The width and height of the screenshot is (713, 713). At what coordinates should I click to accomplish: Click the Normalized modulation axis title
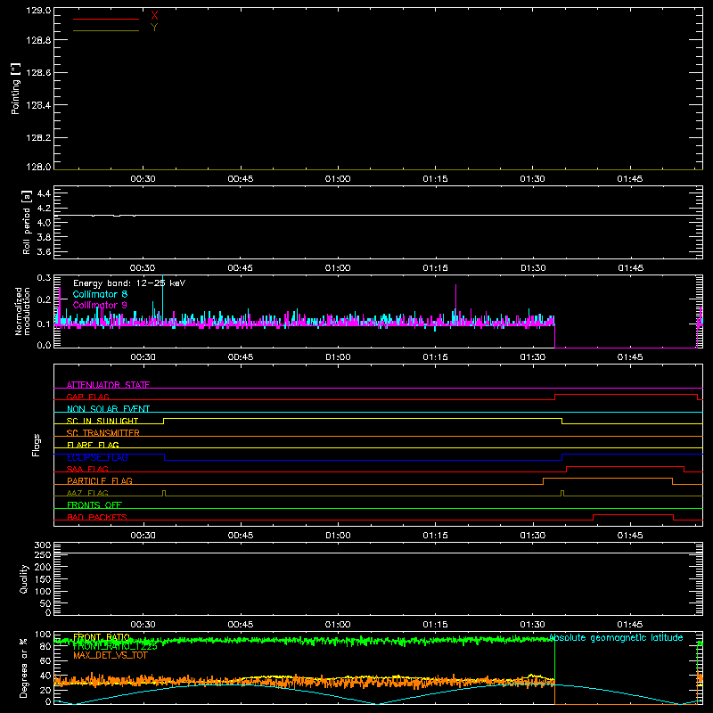tap(22, 311)
